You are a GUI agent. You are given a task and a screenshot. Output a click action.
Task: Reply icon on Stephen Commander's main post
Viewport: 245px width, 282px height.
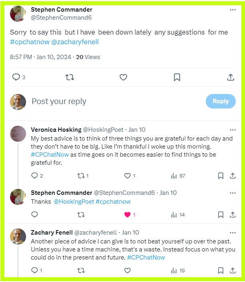pos(16,77)
